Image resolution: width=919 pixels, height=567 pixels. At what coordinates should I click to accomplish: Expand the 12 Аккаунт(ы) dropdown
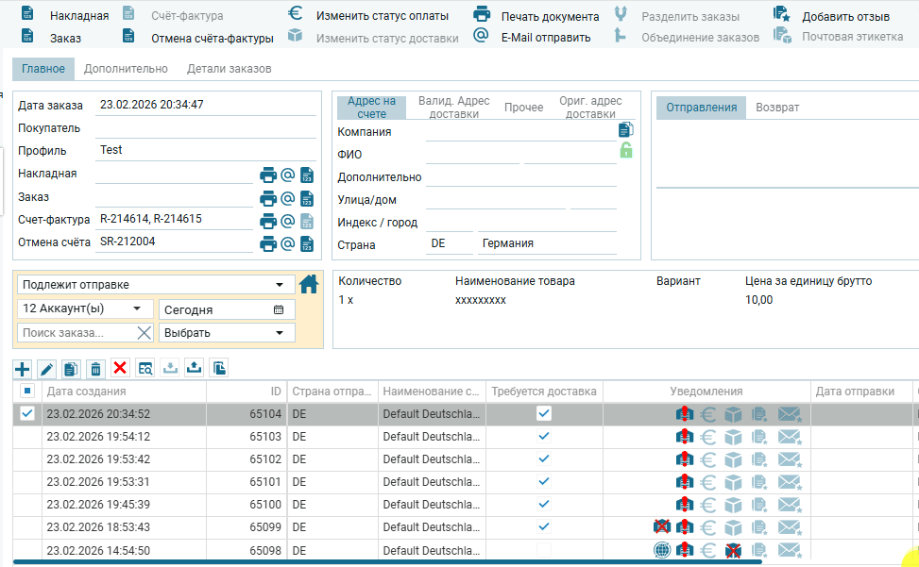[x=85, y=309]
